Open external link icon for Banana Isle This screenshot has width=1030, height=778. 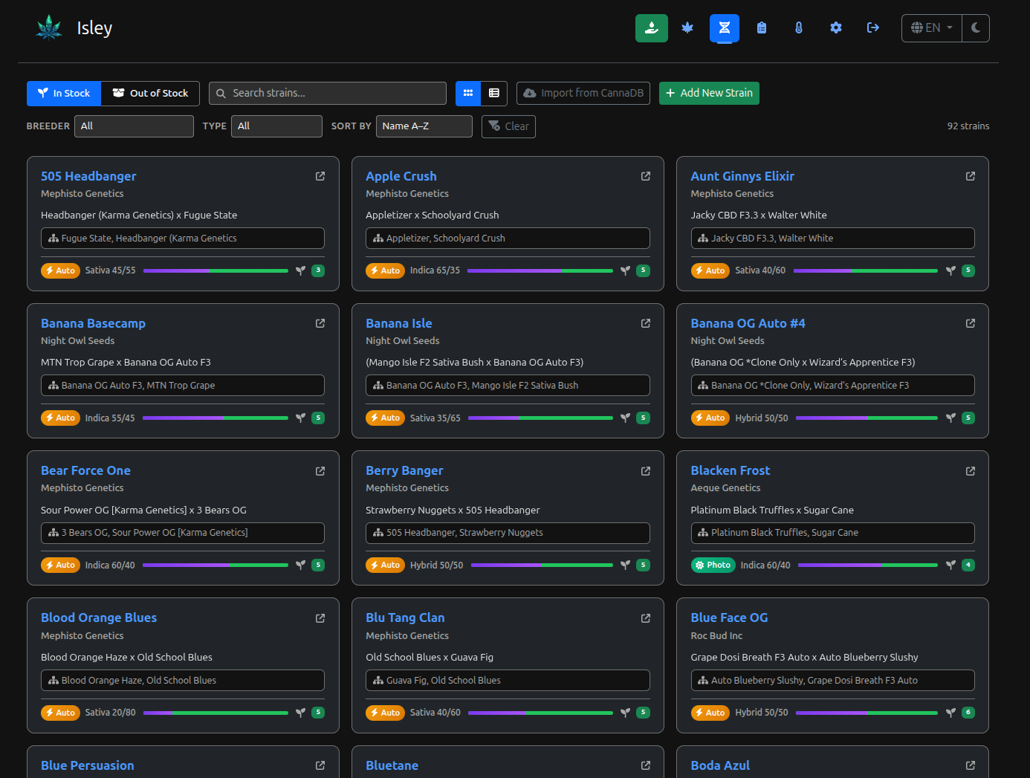pyautogui.click(x=646, y=323)
